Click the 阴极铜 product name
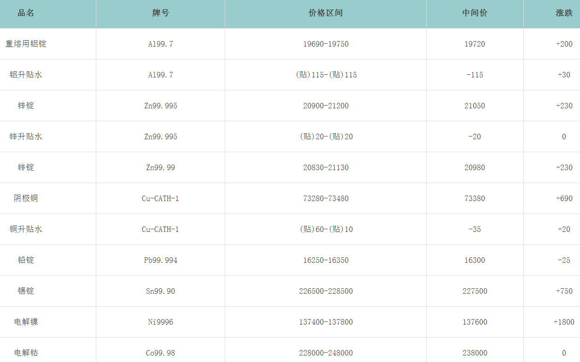 pos(26,198)
